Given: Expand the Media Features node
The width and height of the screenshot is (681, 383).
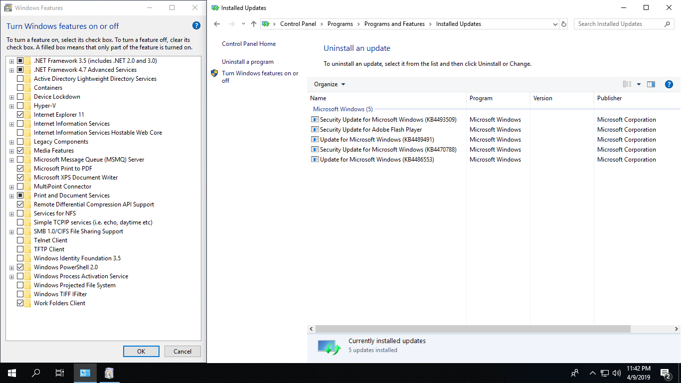Looking at the screenshot, I should click(11, 151).
